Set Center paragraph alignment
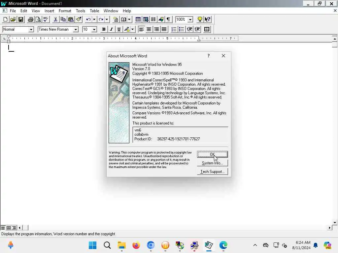Image resolution: width=338 pixels, height=253 pixels. [x=149, y=29]
